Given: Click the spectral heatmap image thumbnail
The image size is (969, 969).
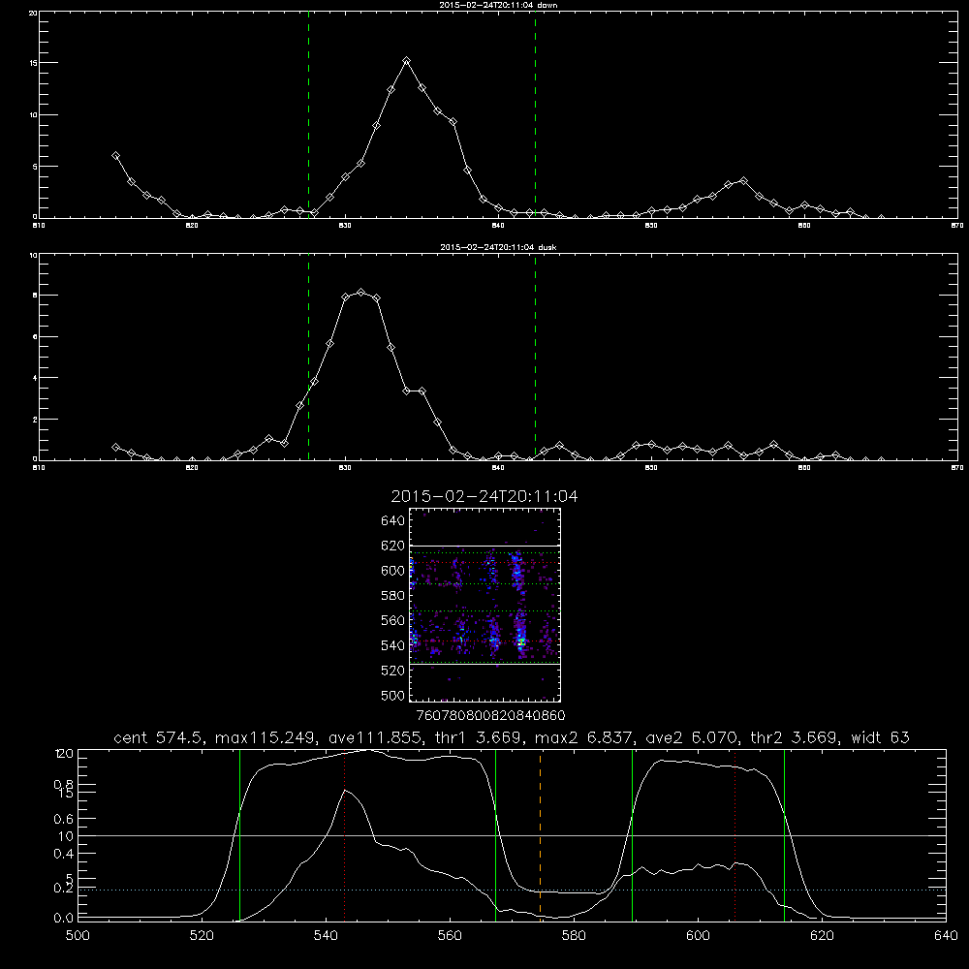Looking at the screenshot, I should click(x=485, y=605).
